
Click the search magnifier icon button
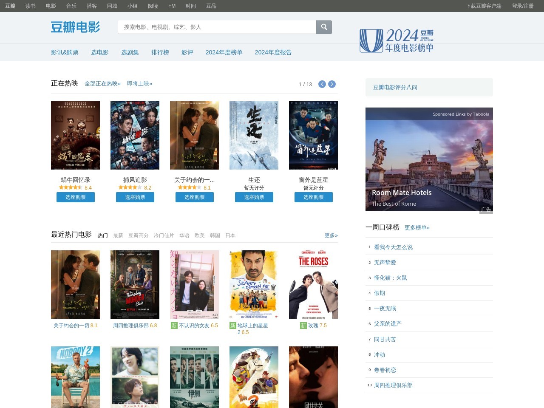tap(324, 27)
